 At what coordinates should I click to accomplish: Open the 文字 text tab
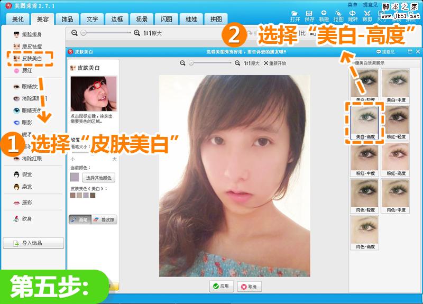tap(92, 19)
